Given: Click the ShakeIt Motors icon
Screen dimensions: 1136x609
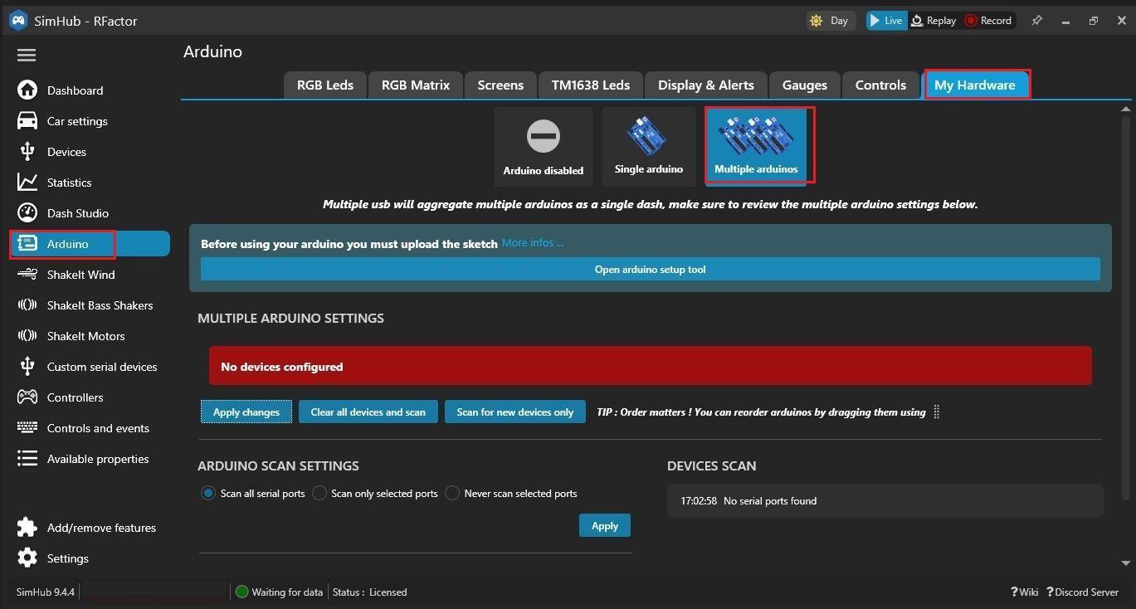Looking at the screenshot, I should (x=27, y=335).
